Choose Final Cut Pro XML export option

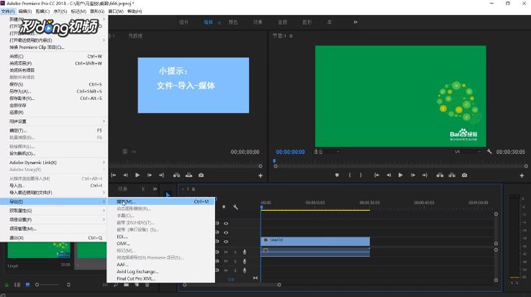coord(161,278)
